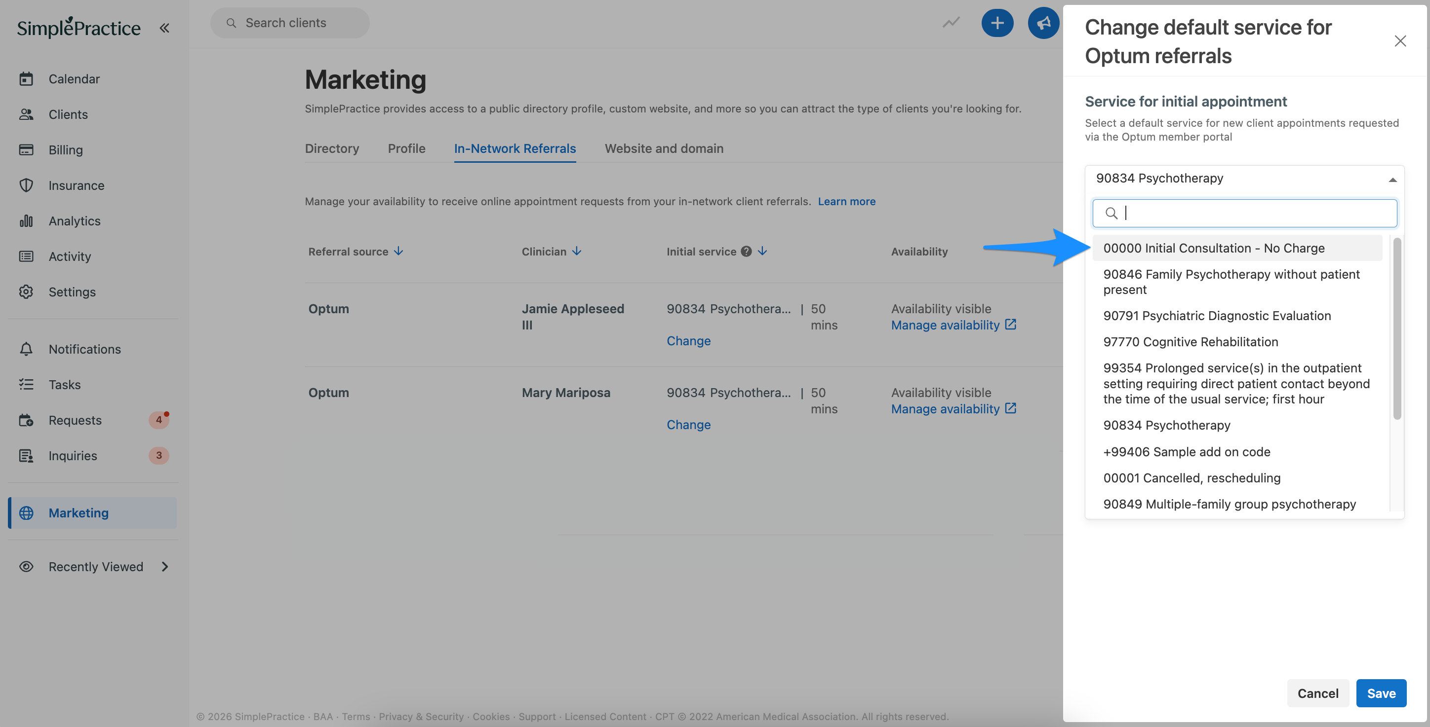Choose 90834 Psychotherapy in the list

tap(1237, 425)
